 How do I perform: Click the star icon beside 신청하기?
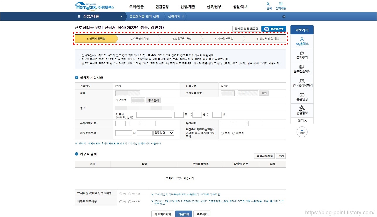[183, 16]
